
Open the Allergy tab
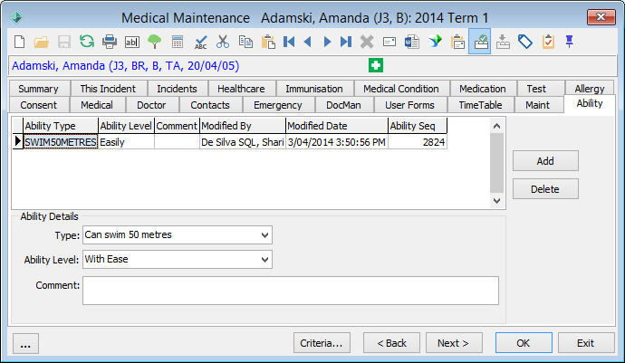[x=590, y=89]
